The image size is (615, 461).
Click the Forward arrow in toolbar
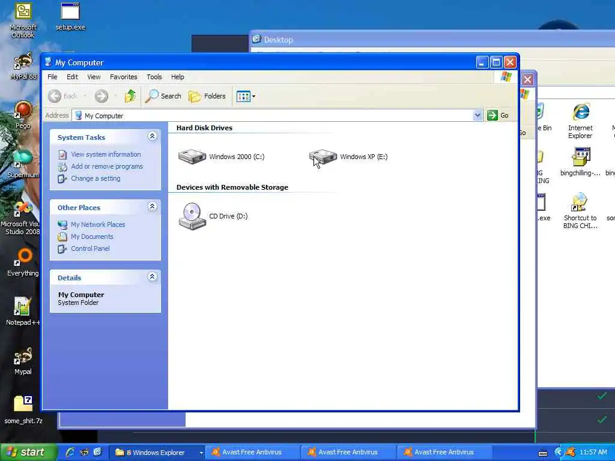pyautogui.click(x=101, y=96)
